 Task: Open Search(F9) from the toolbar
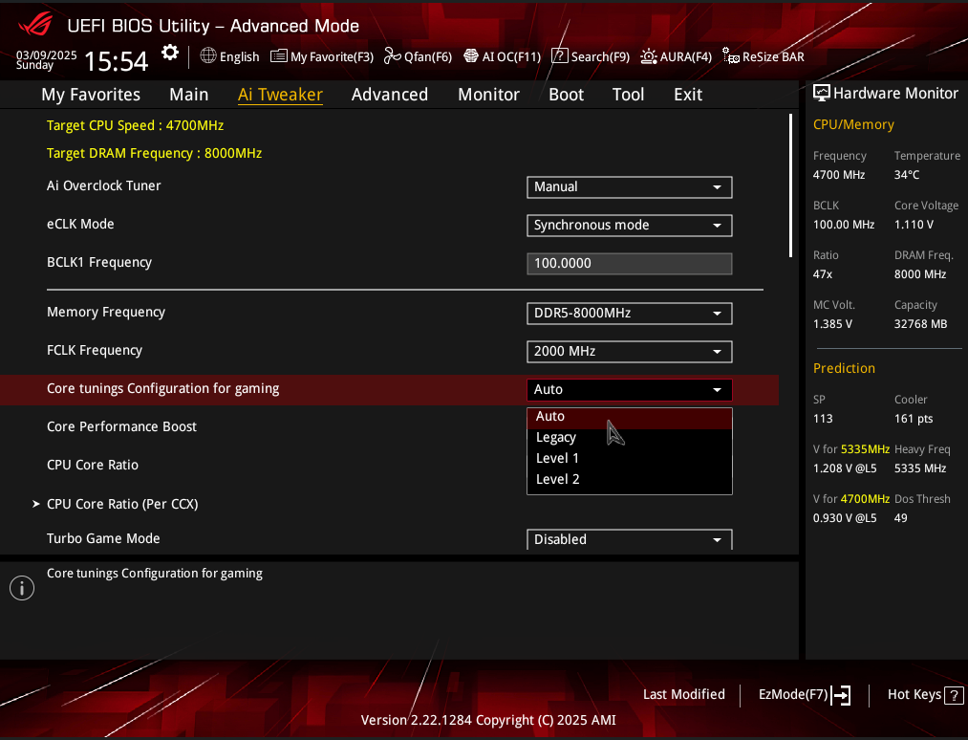pyautogui.click(x=591, y=56)
